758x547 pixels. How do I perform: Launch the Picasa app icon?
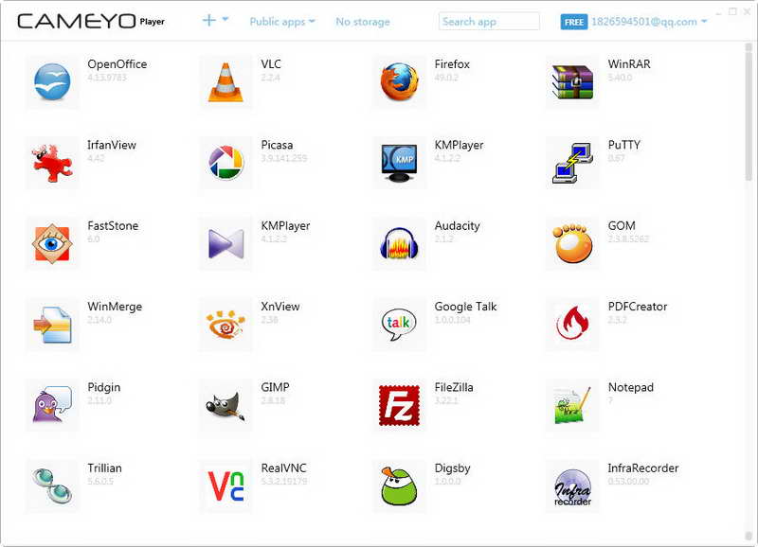pos(226,163)
